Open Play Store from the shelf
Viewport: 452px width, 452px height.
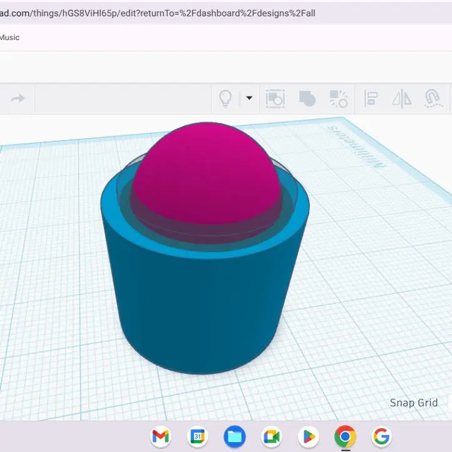coord(309,436)
